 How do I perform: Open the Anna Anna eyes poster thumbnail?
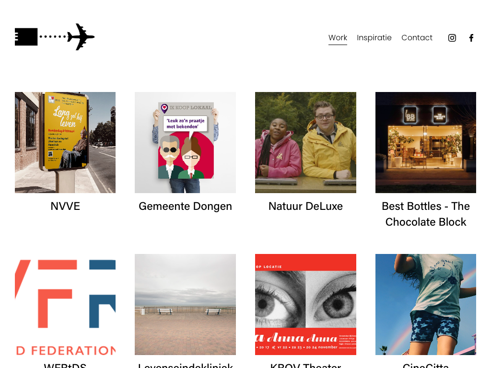305,304
